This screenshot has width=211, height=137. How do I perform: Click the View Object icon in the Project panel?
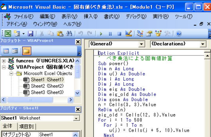(15, 51)
